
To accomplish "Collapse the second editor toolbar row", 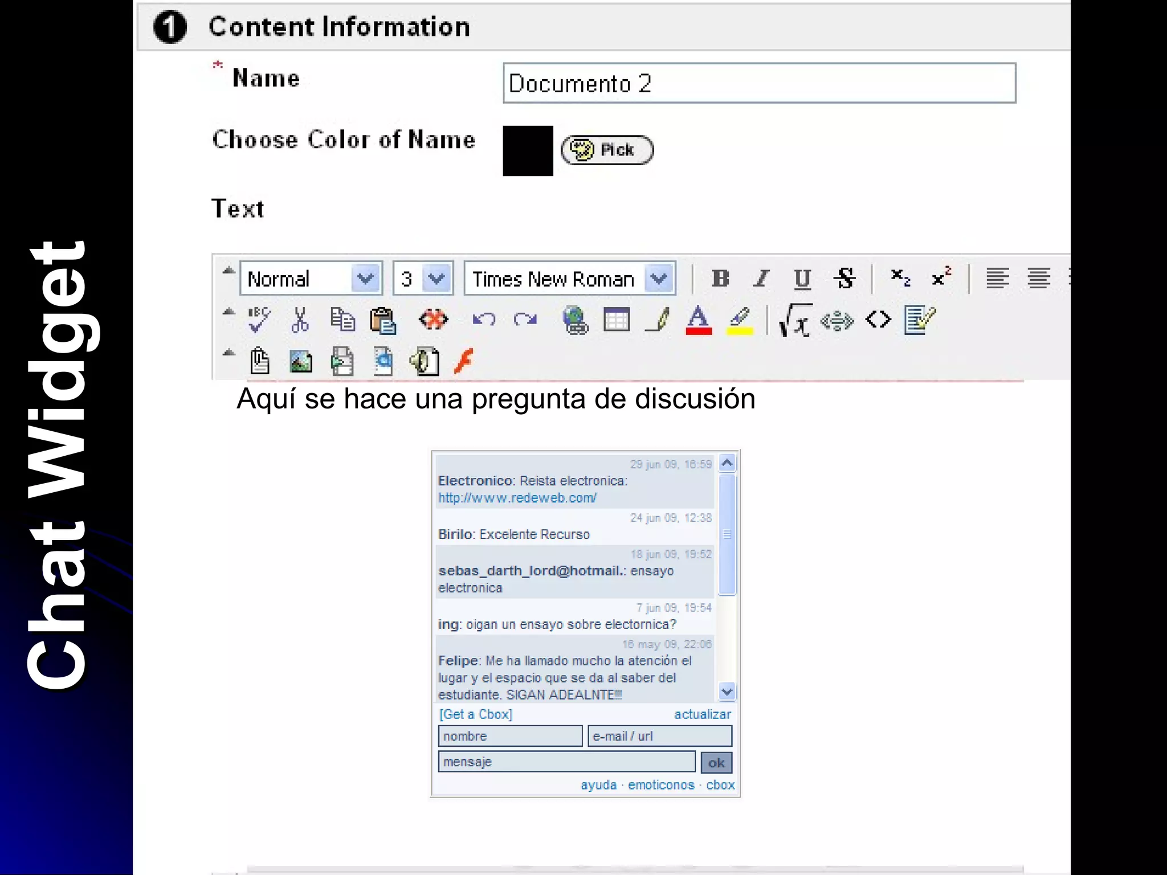I will click(x=228, y=312).
